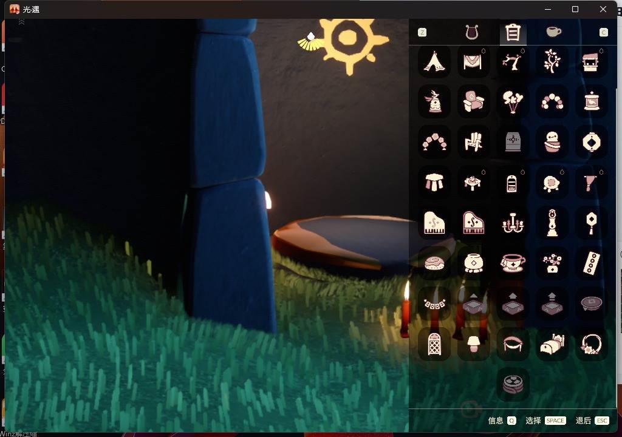The height and width of the screenshot is (437, 622).
Task: Click the 退后 ESC back button
Action: [x=592, y=421]
